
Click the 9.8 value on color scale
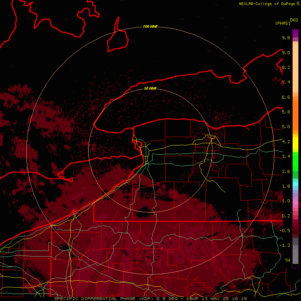click(x=286, y=37)
